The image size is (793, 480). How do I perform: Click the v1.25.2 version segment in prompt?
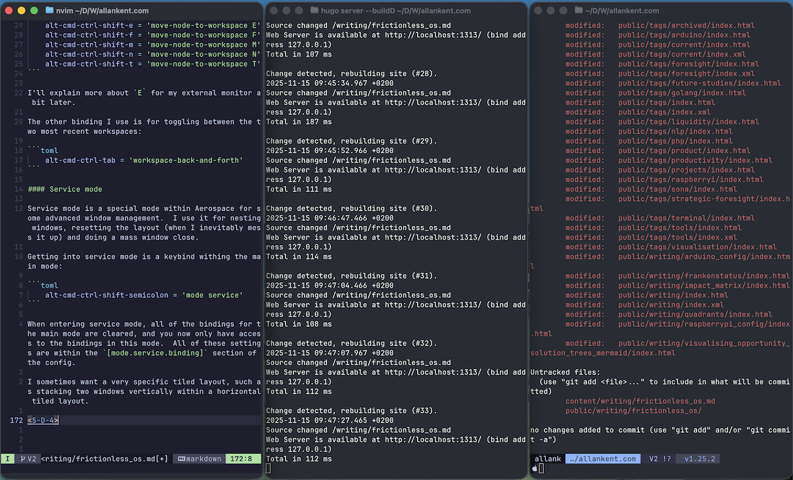701,459
